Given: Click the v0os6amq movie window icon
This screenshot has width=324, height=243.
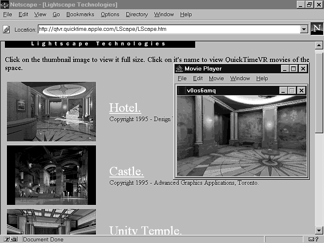Looking at the screenshot, I should pyautogui.click(x=182, y=91).
